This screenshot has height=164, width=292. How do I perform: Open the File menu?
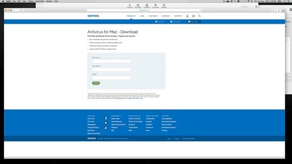tap(14, 1)
